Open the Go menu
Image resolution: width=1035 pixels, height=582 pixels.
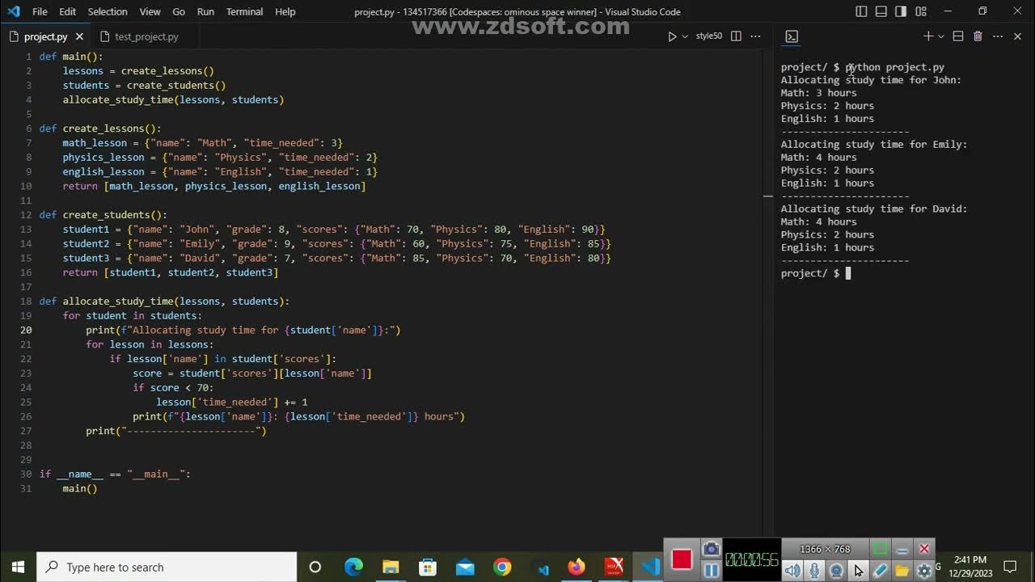click(179, 11)
